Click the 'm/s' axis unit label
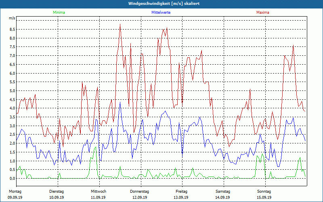Screen dimensions: 323x202 12,18
